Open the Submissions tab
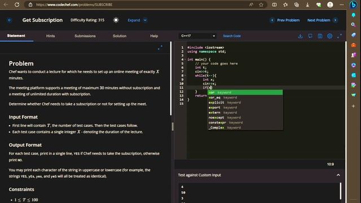361x203 pixels. coord(85,36)
